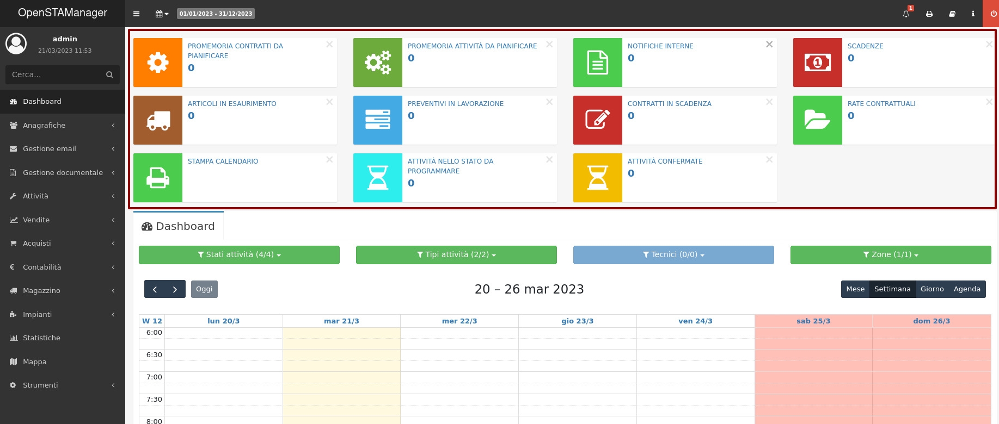Open the Zone filter dropdown

(x=890, y=255)
